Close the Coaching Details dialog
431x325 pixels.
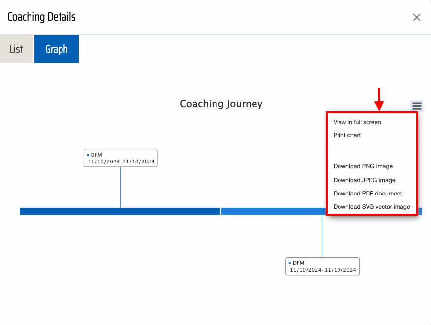coord(417,18)
